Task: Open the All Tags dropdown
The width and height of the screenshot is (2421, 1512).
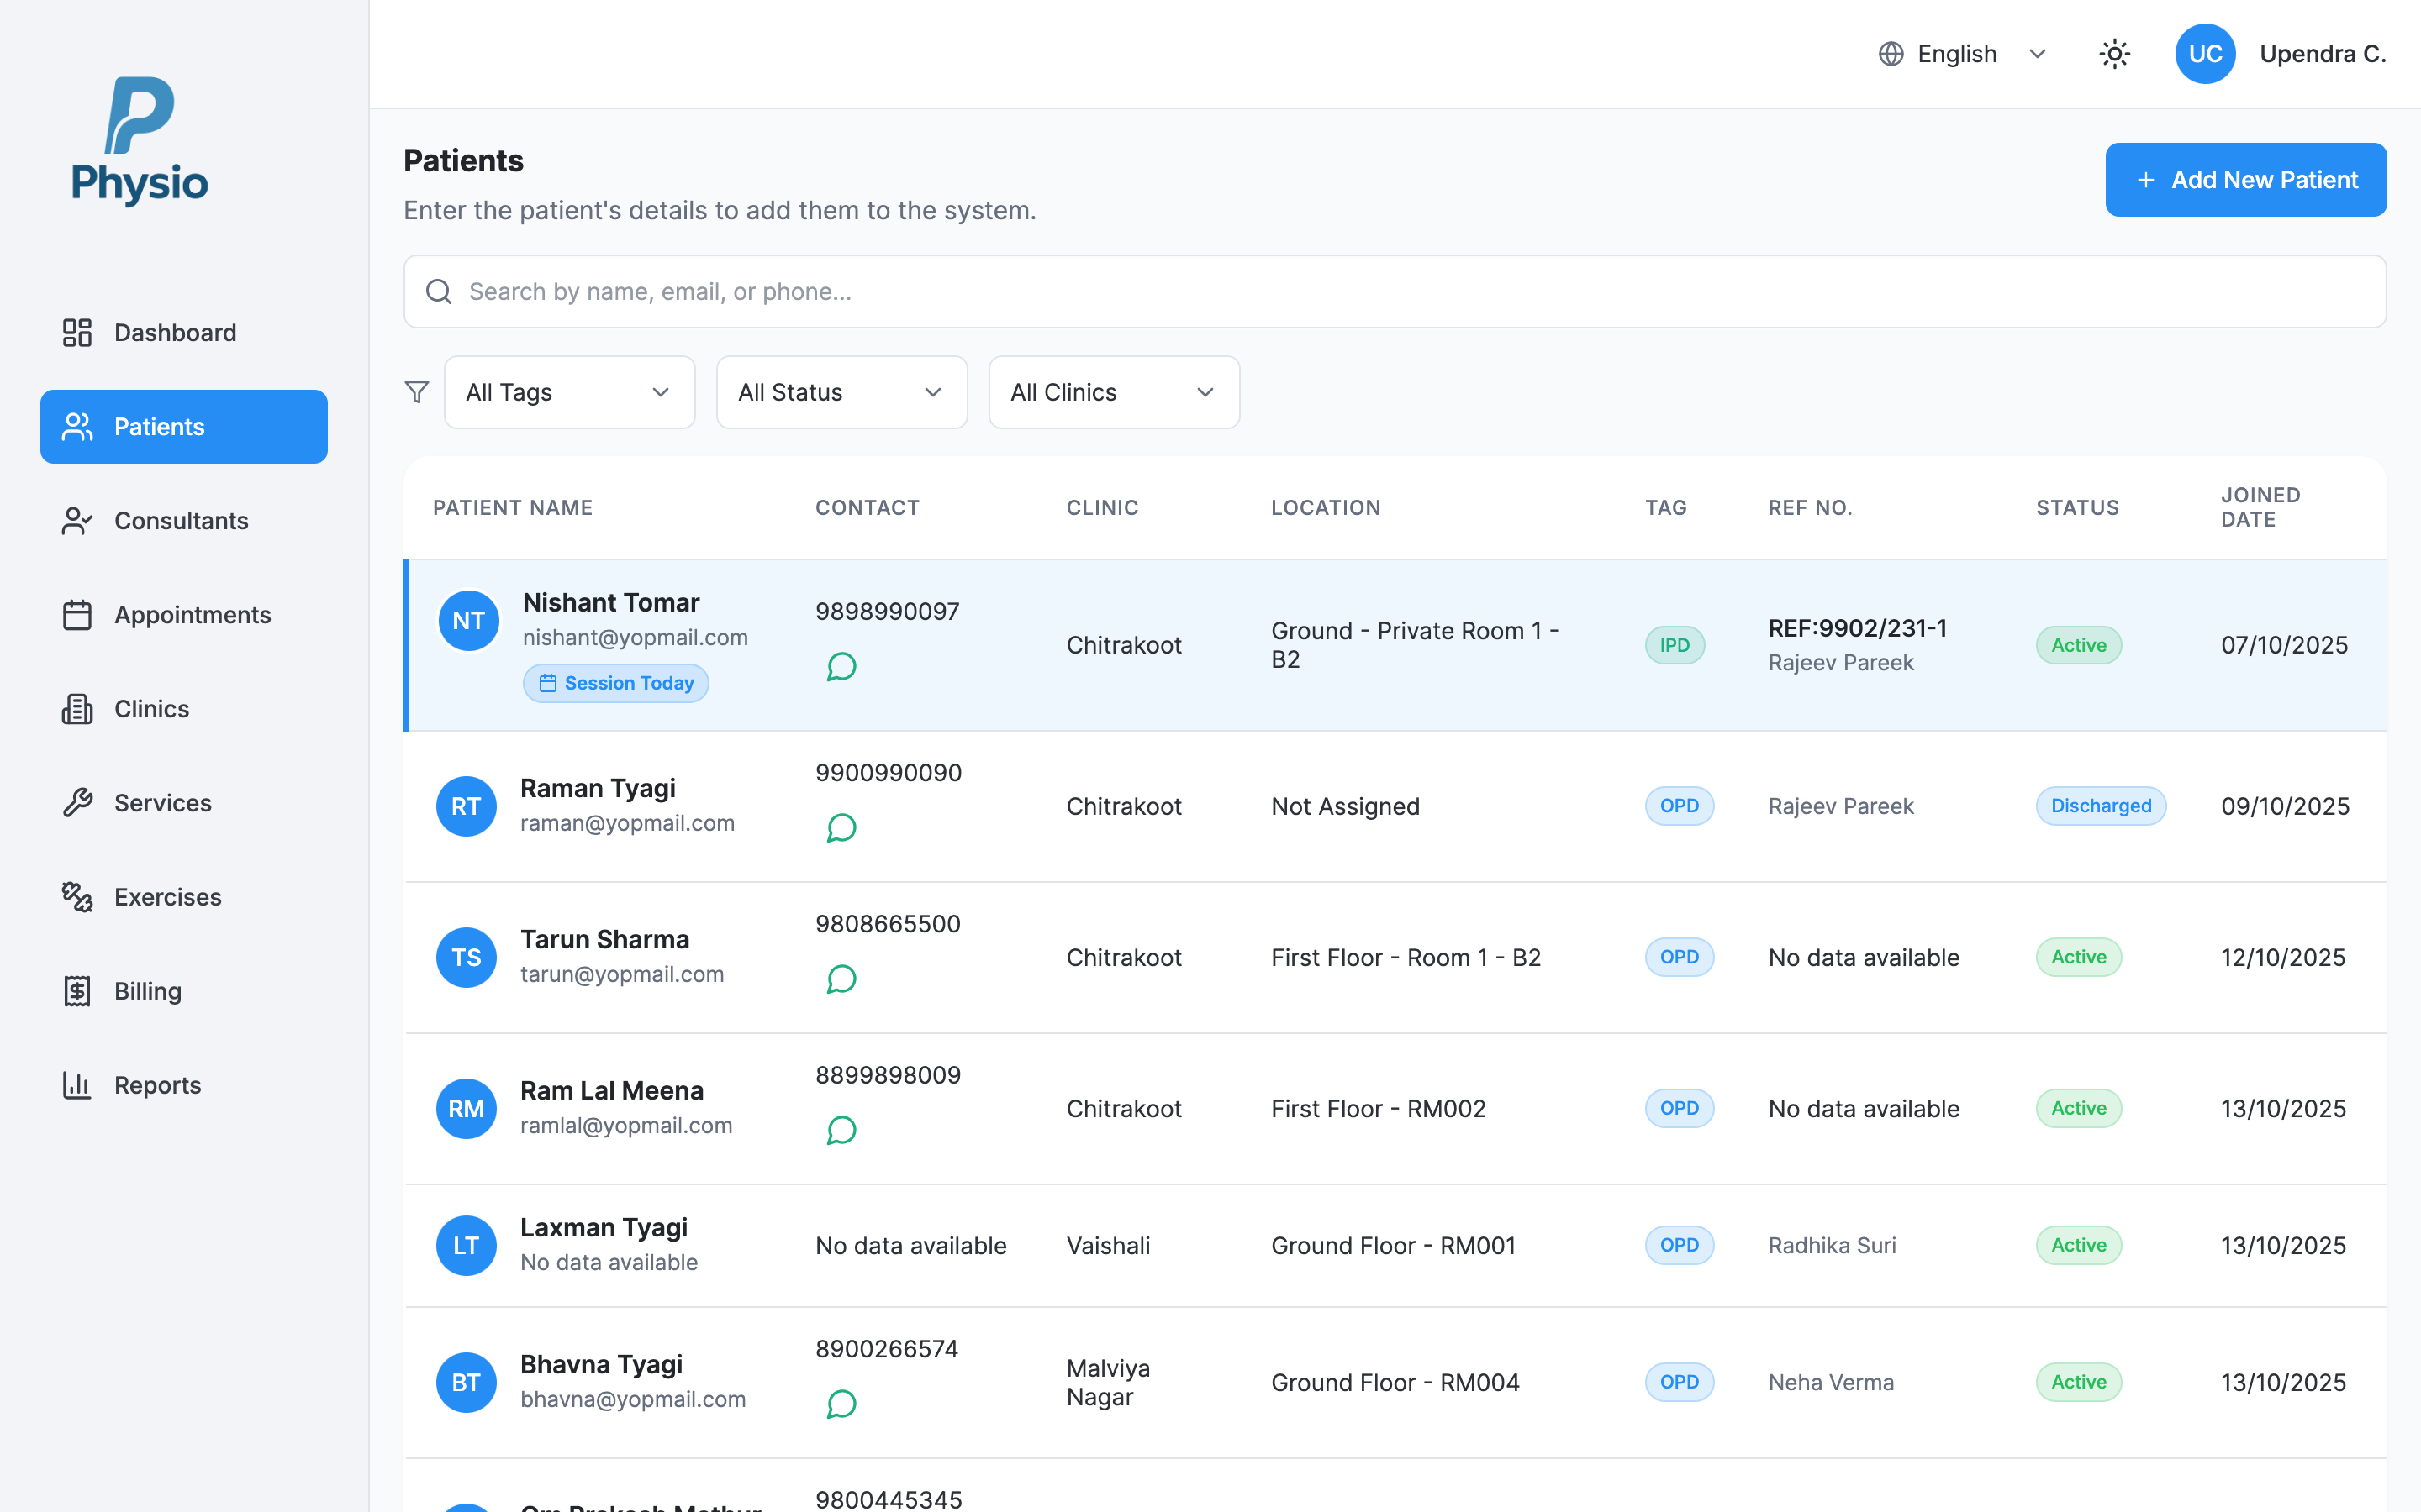Action: coord(569,392)
